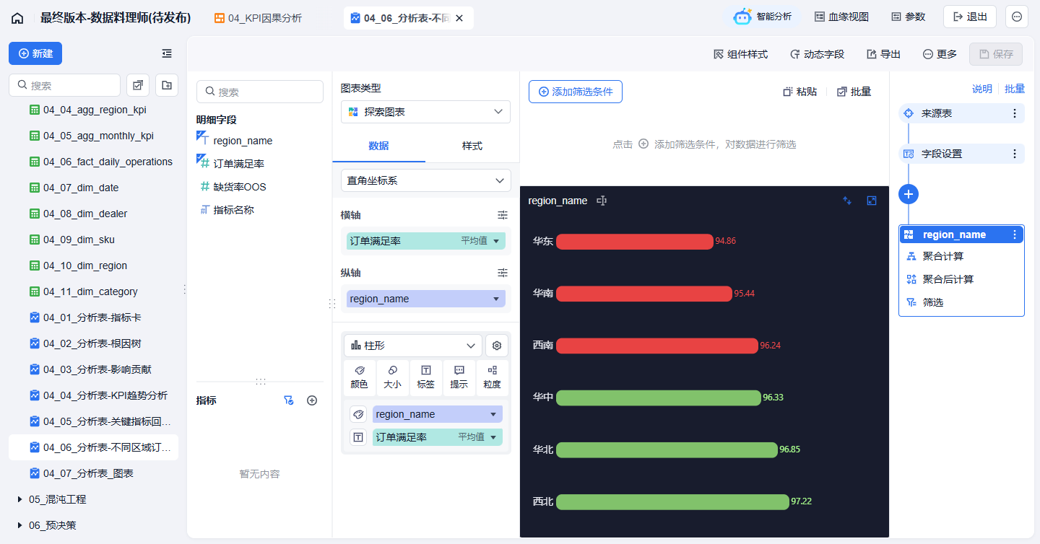Click the 西北 bar in the chart
The image size is (1040, 544).
click(672, 501)
